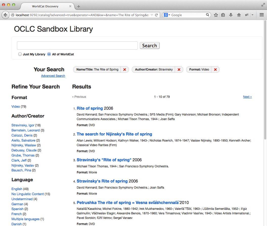Remove the Author/Creator: Stravinsky filter
This screenshot has width=267, height=226.
179,70
